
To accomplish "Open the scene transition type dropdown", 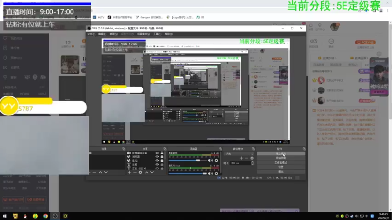I will coord(239,154).
